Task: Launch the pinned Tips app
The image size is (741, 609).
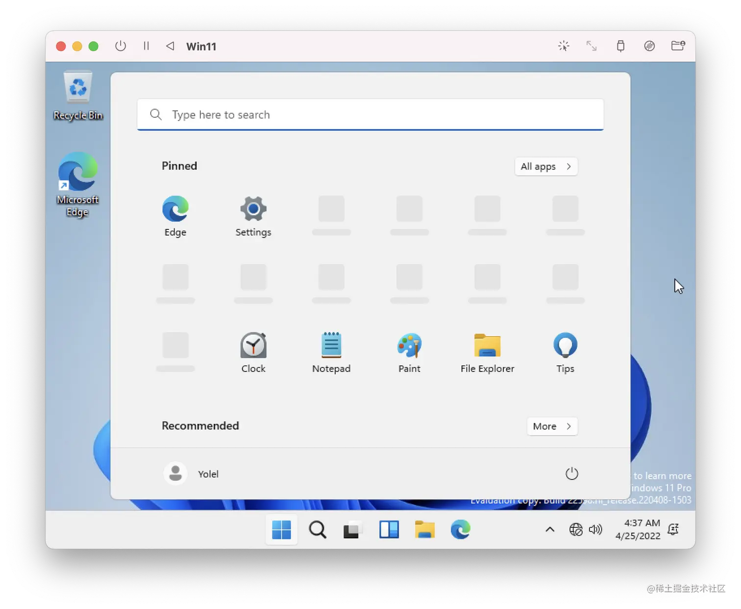Action: tap(565, 353)
